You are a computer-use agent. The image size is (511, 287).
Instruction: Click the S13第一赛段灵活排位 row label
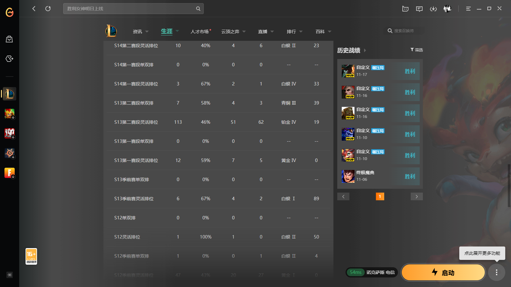136,160
